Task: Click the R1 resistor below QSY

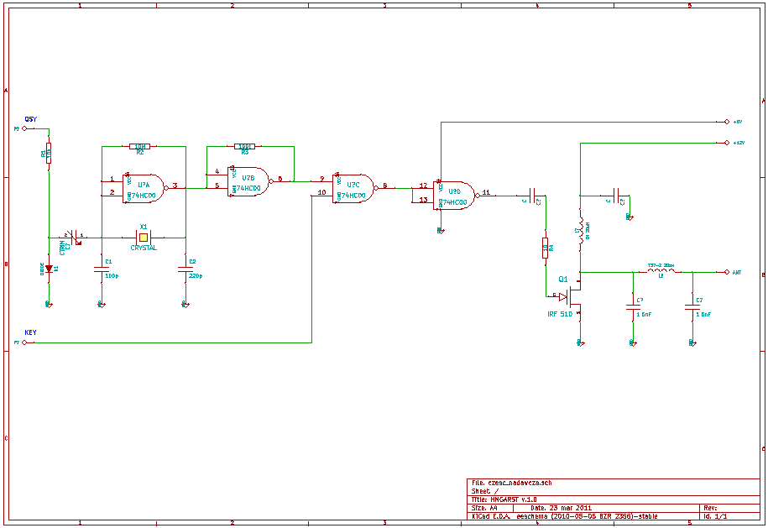Action: point(49,154)
